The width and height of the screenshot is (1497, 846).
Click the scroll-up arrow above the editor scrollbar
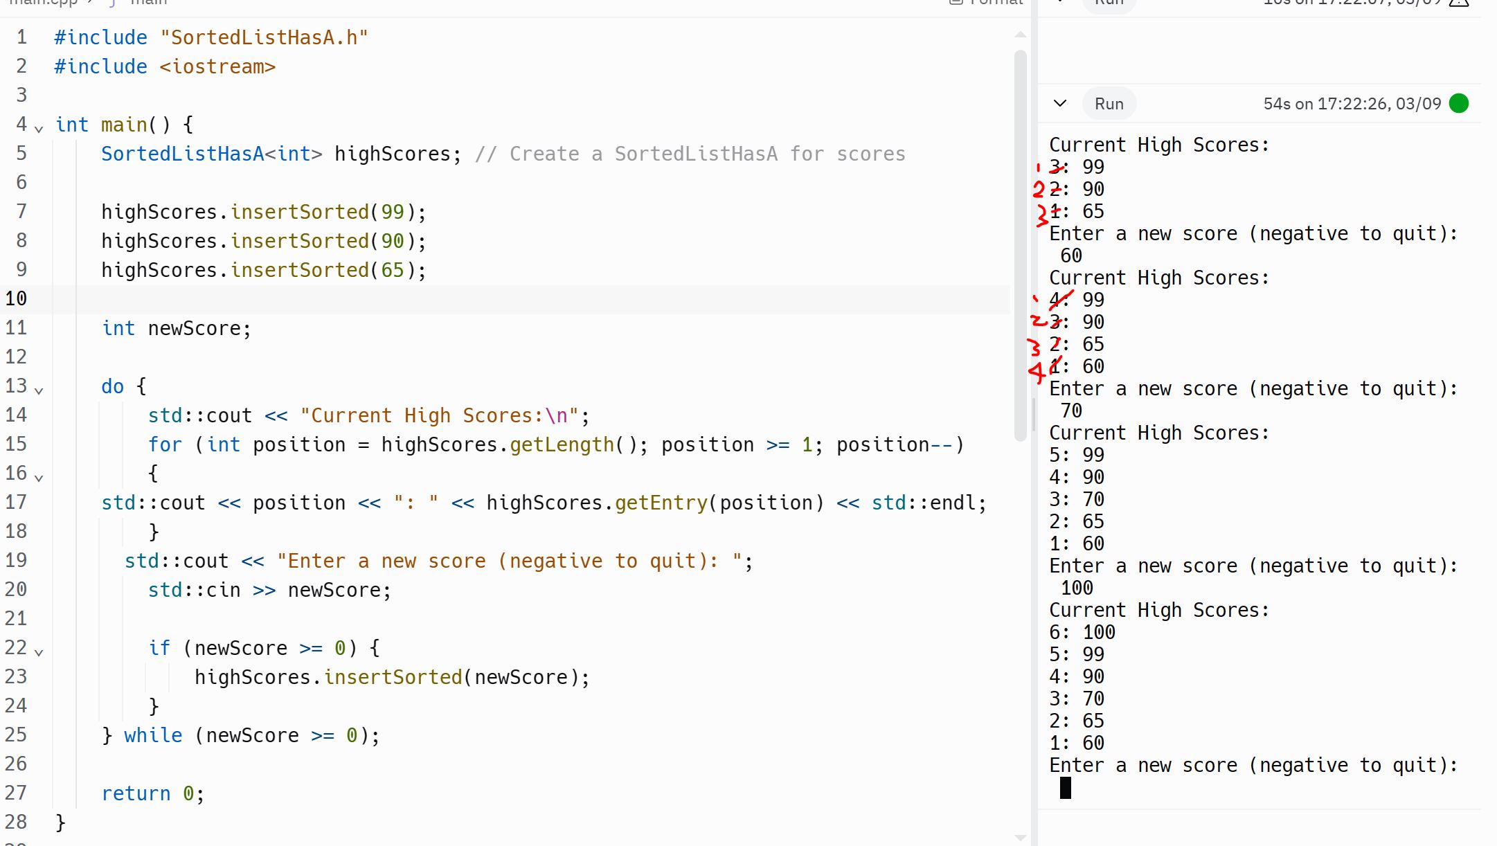(x=1021, y=35)
